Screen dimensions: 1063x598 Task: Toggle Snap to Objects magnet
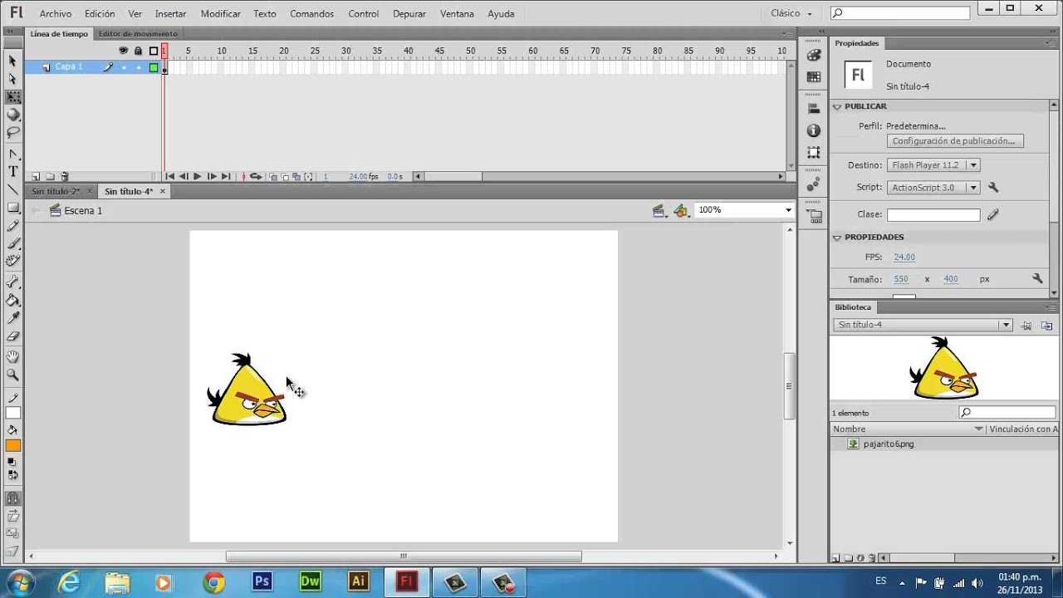pyautogui.click(x=13, y=499)
